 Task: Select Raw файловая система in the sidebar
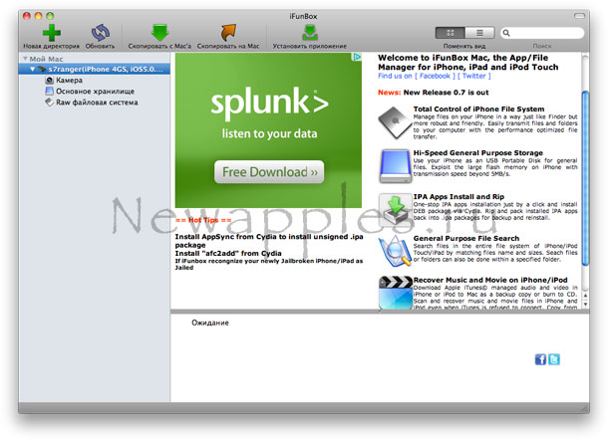click(x=95, y=102)
